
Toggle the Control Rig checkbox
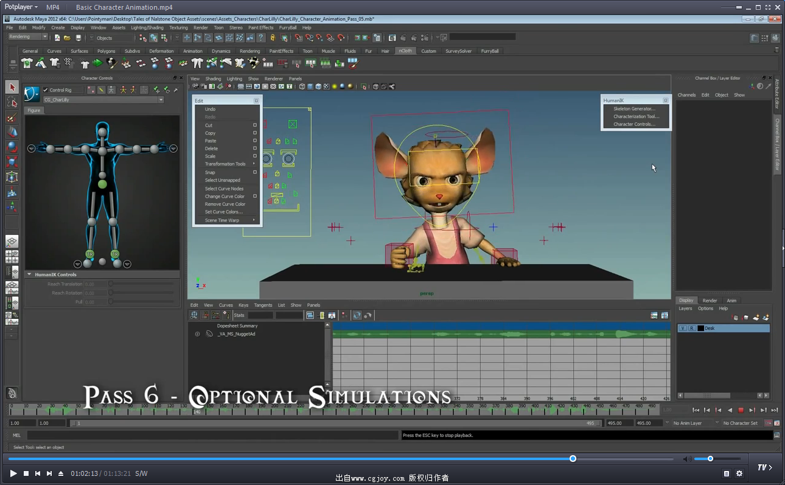tap(46, 90)
